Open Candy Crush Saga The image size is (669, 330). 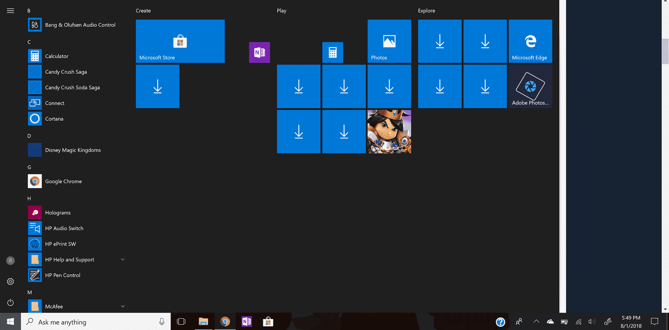pos(77,72)
